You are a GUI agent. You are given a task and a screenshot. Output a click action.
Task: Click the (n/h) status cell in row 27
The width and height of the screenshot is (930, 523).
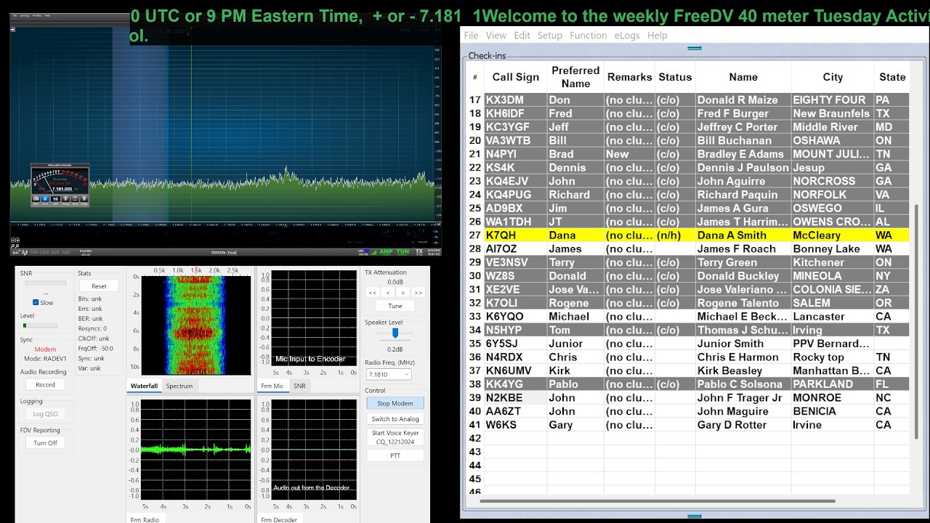[675, 235]
